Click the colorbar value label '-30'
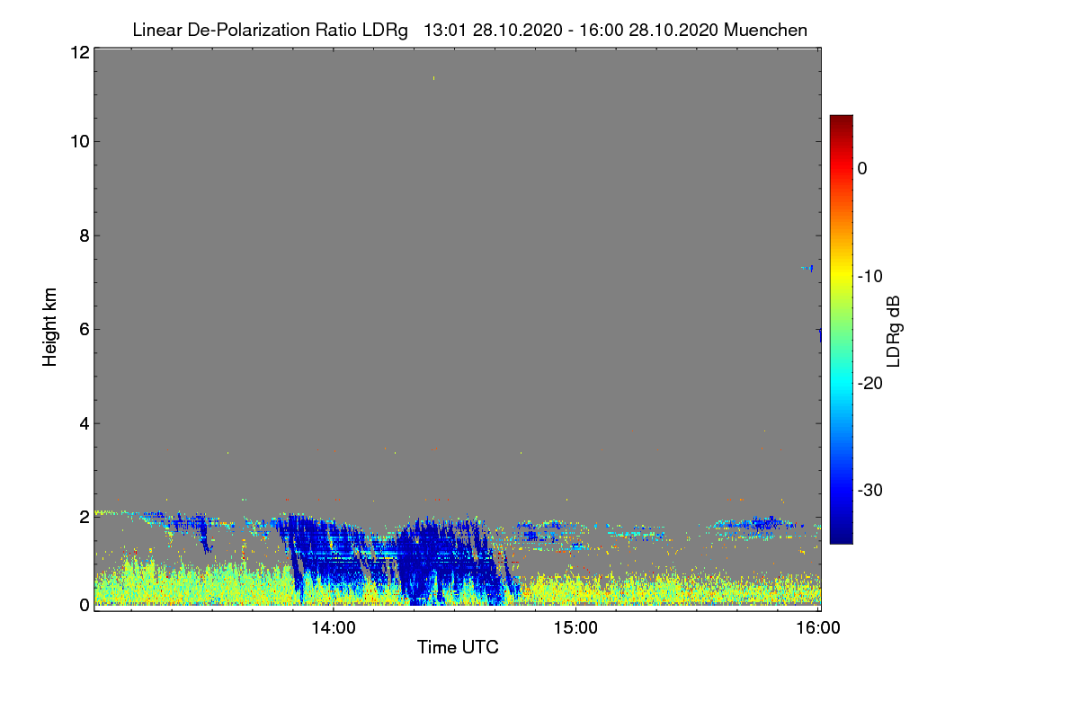 (870, 490)
